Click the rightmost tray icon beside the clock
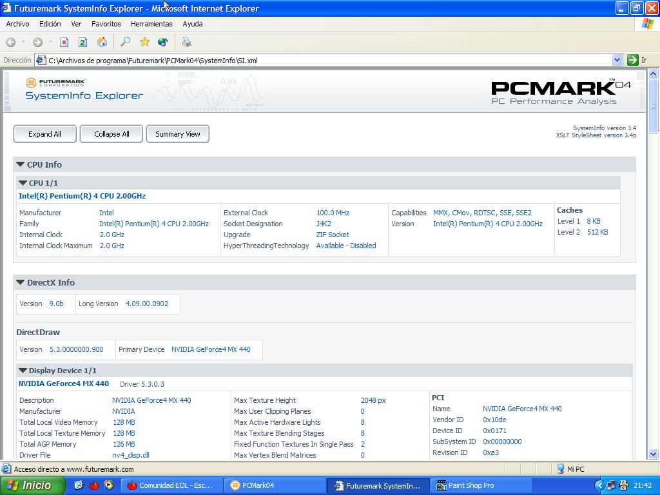The image size is (660, 495). (624, 486)
